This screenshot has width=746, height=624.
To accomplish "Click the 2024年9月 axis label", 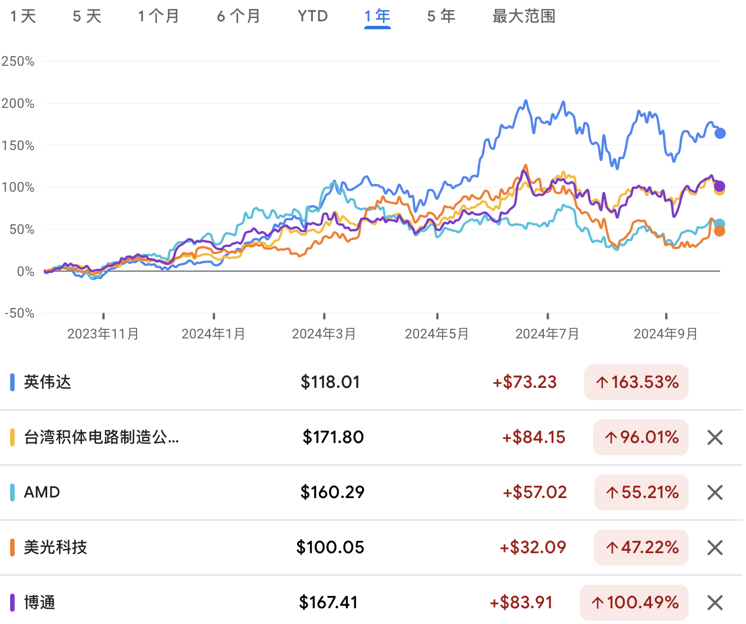I will point(666,334).
